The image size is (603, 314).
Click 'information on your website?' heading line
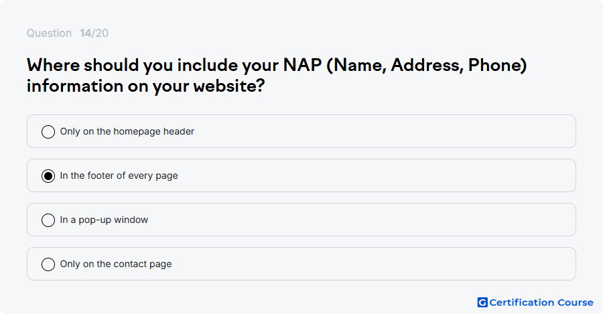click(146, 86)
